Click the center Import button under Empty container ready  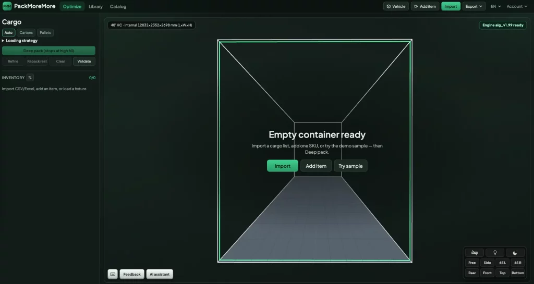[282, 166]
